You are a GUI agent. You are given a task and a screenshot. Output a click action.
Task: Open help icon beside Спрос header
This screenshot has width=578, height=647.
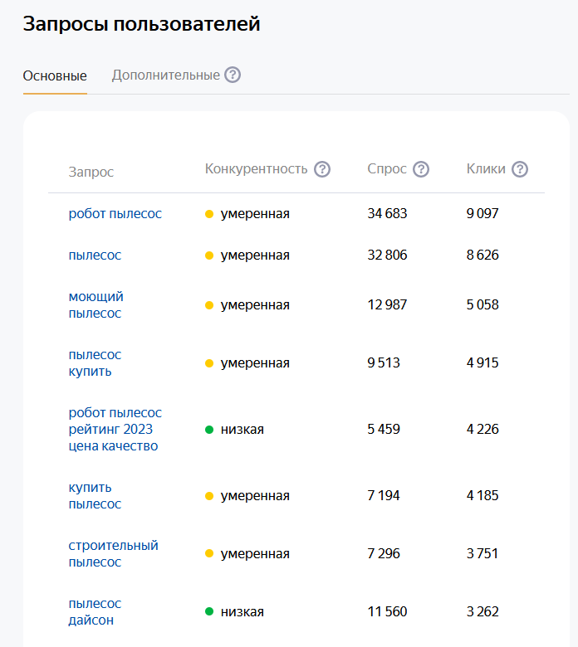421,169
